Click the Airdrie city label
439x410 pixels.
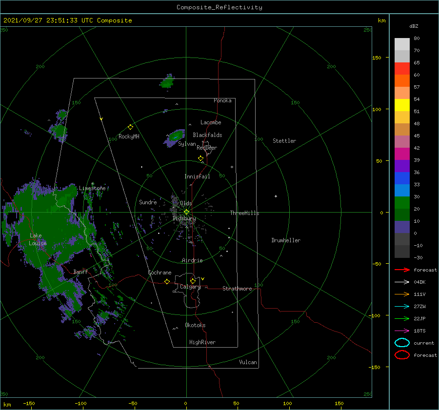pyautogui.click(x=192, y=260)
